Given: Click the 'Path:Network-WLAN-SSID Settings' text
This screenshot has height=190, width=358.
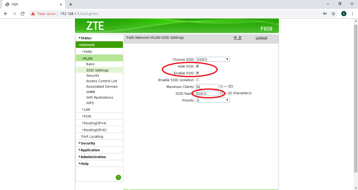Looking at the screenshot, I should click(155, 38).
